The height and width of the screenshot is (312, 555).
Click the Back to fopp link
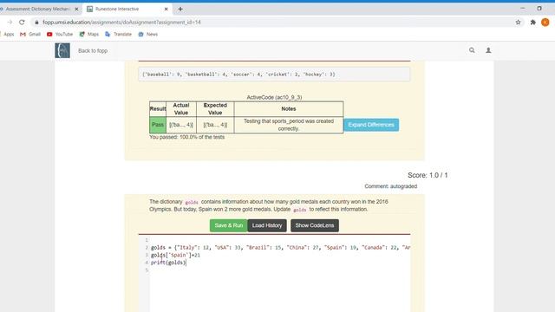point(93,51)
